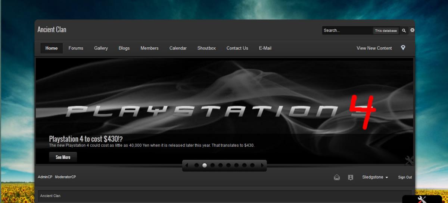Click View New Content link

374,48
